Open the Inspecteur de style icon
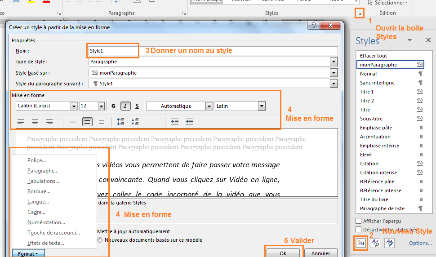This screenshot has height=257, width=436. coord(375,243)
